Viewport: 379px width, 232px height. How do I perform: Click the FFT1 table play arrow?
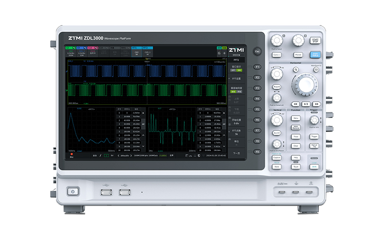[x=143, y=113]
